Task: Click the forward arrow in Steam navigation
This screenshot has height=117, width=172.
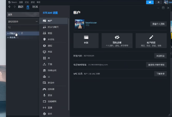Action: tap(14, 7)
